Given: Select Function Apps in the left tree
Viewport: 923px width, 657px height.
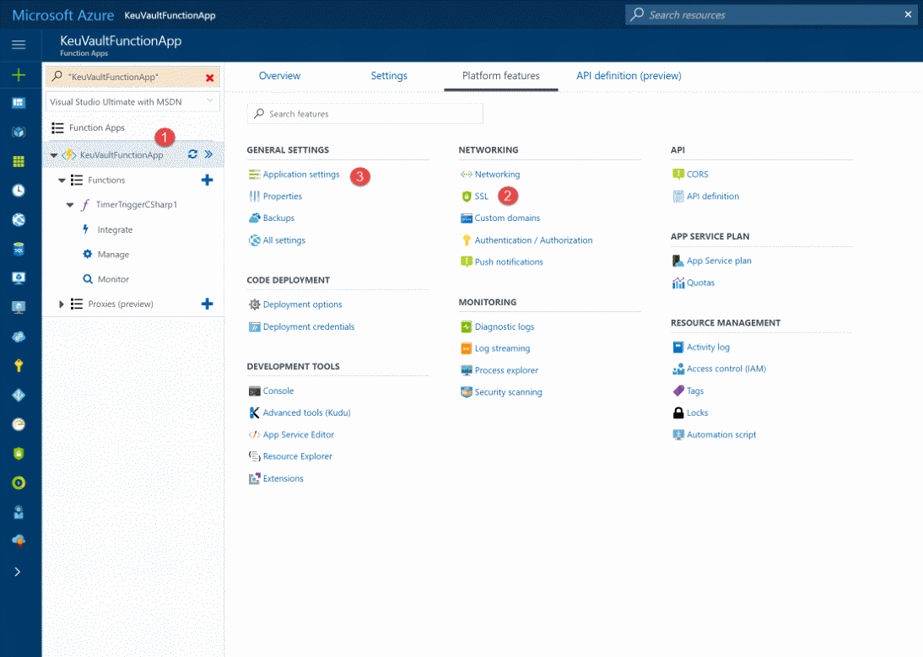Looking at the screenshot, I should (96, 127).
